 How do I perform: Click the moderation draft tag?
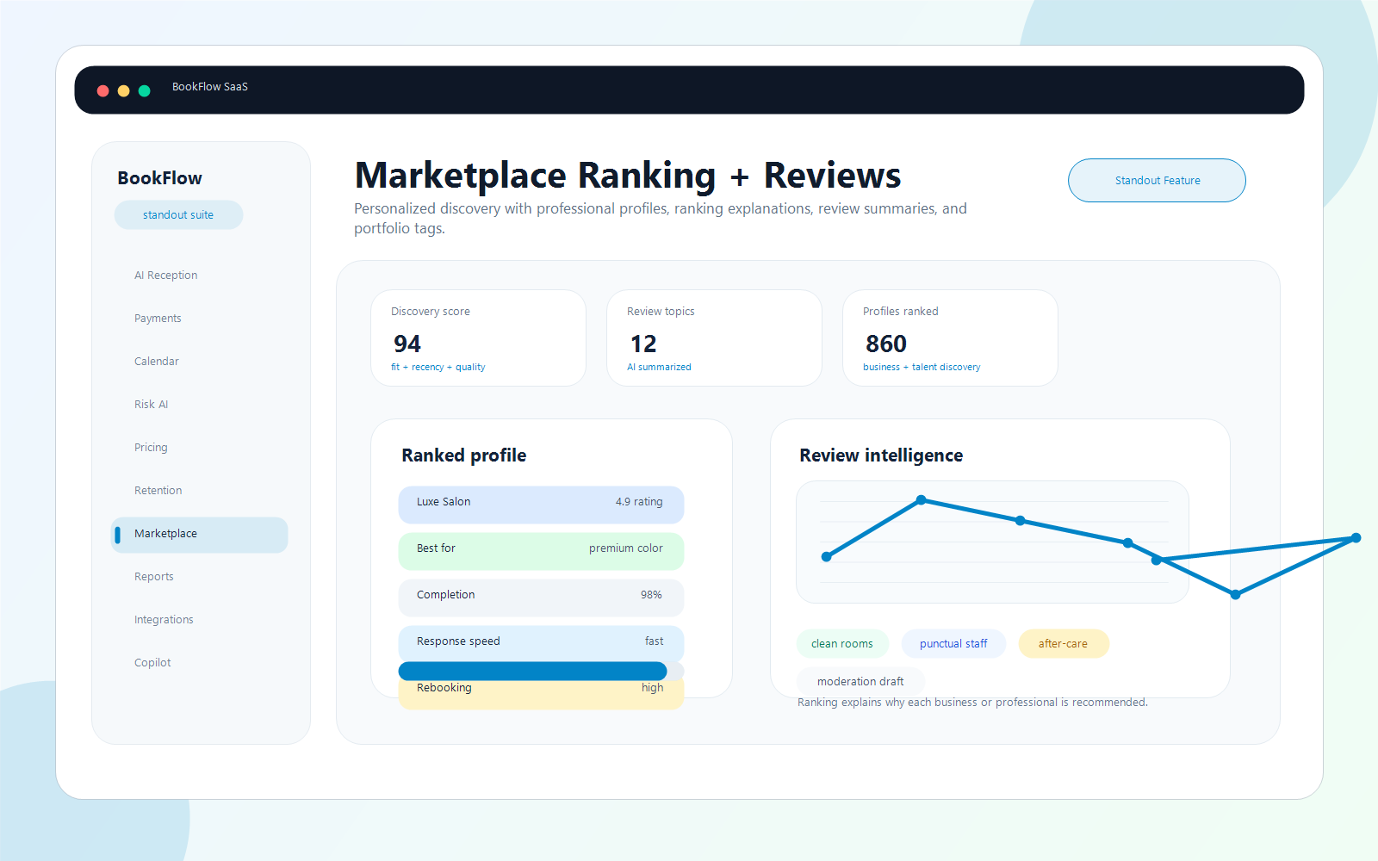(860, 682)
